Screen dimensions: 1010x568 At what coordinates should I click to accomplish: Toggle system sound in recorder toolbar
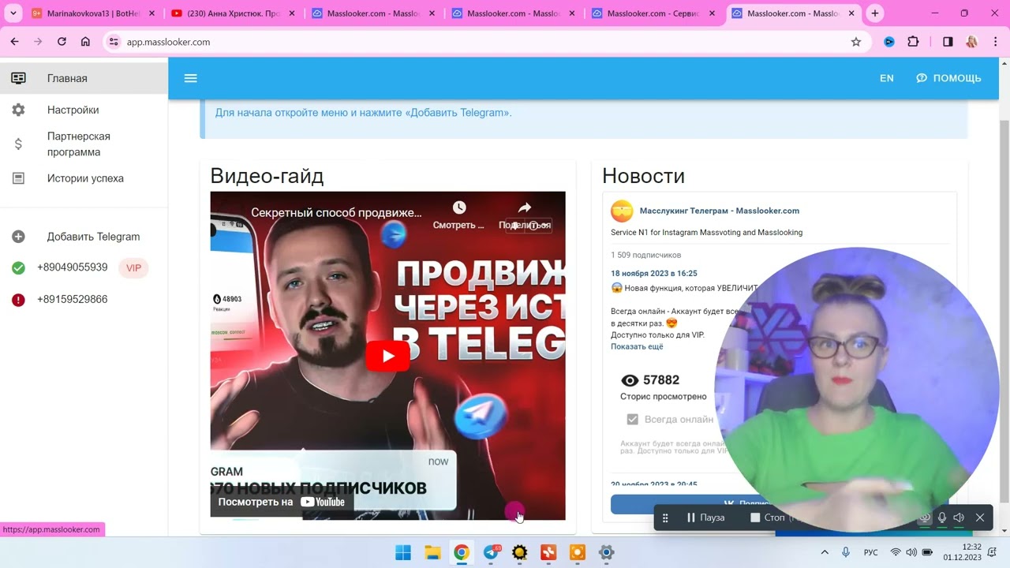click(x=959, y=518)
